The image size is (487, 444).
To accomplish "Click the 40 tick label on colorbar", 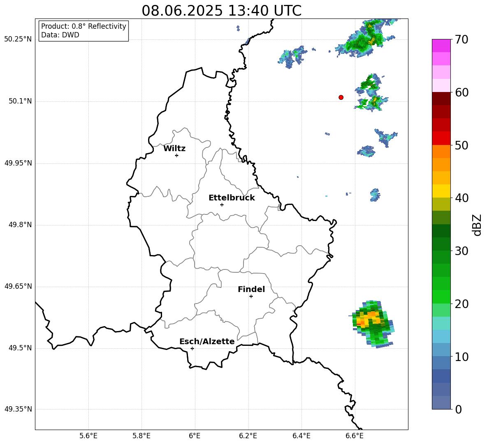I will tap(461, 198).
